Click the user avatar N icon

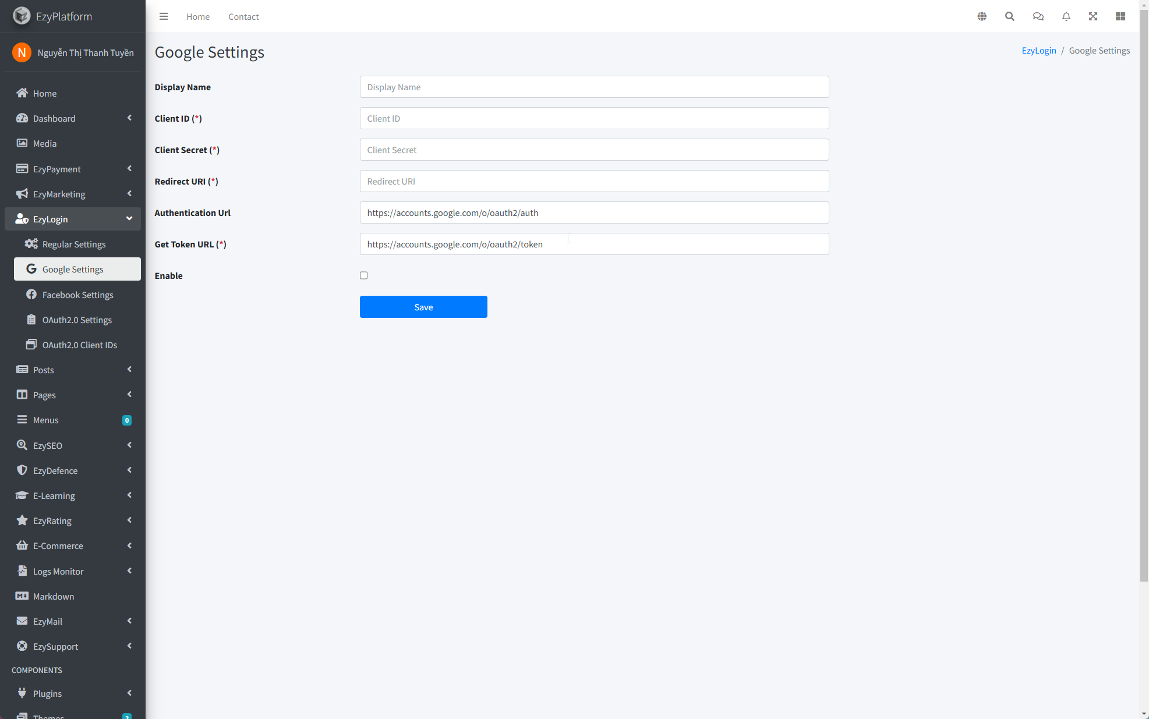[x=22, y=52]
